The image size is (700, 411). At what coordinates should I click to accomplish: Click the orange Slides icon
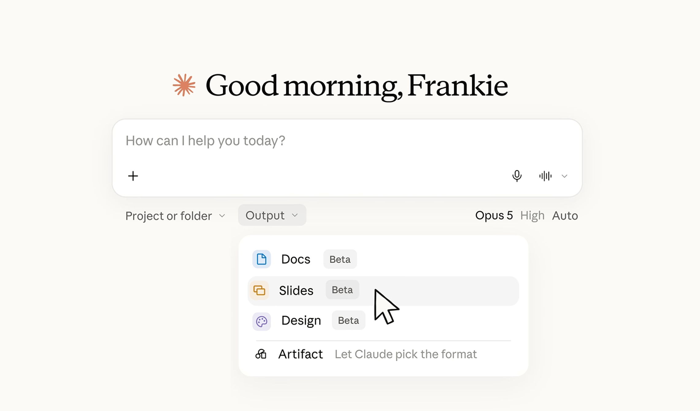[259, 290]
